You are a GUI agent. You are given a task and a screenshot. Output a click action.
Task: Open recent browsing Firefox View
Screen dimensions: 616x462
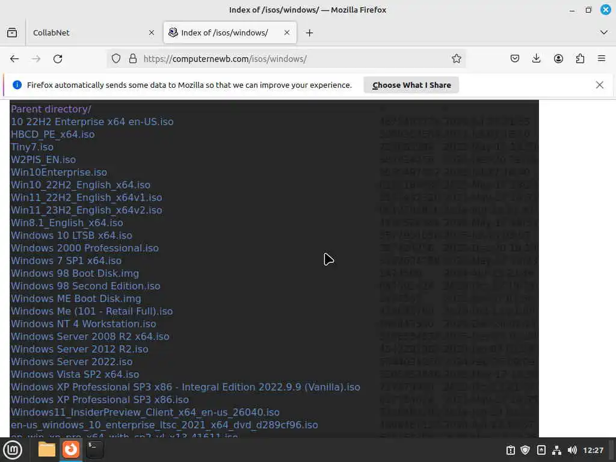click(x=12, y=32)
